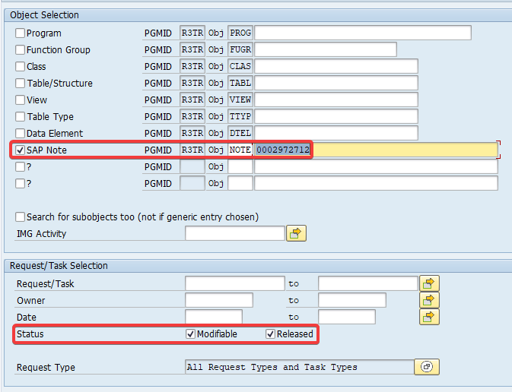Open multiple selection for Date range
The height and width of the screenshot is (392, 512).
coord(430,317)
